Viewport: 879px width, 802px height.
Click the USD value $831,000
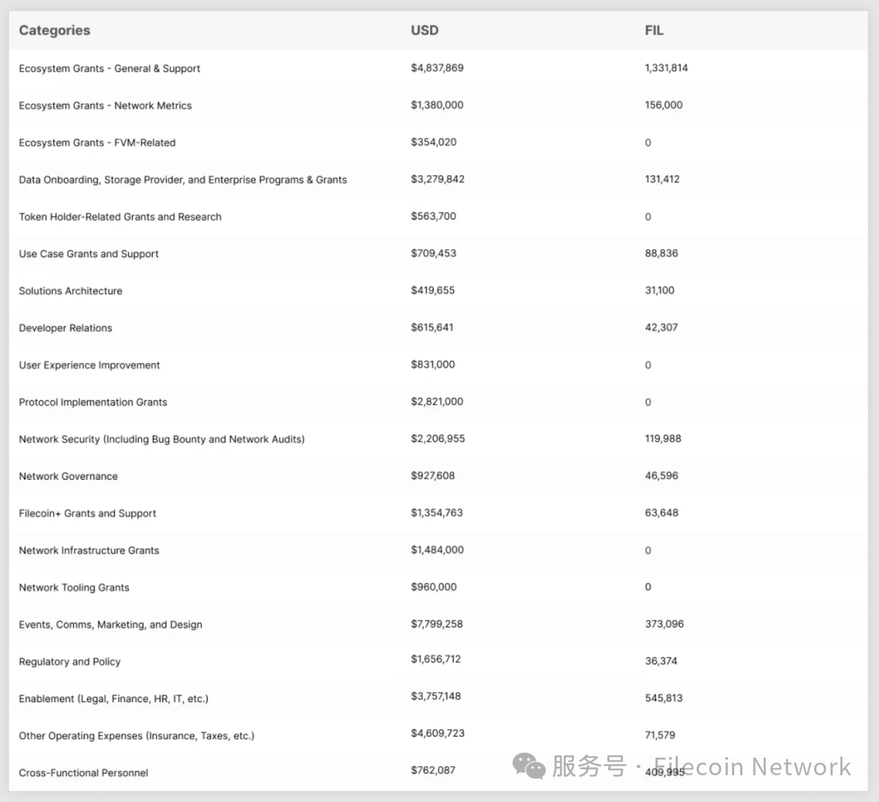(x=433, y=364)
